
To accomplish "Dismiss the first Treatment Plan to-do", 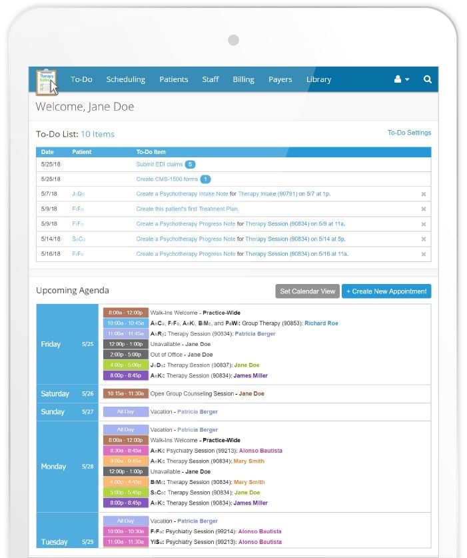I will point(423,209).
